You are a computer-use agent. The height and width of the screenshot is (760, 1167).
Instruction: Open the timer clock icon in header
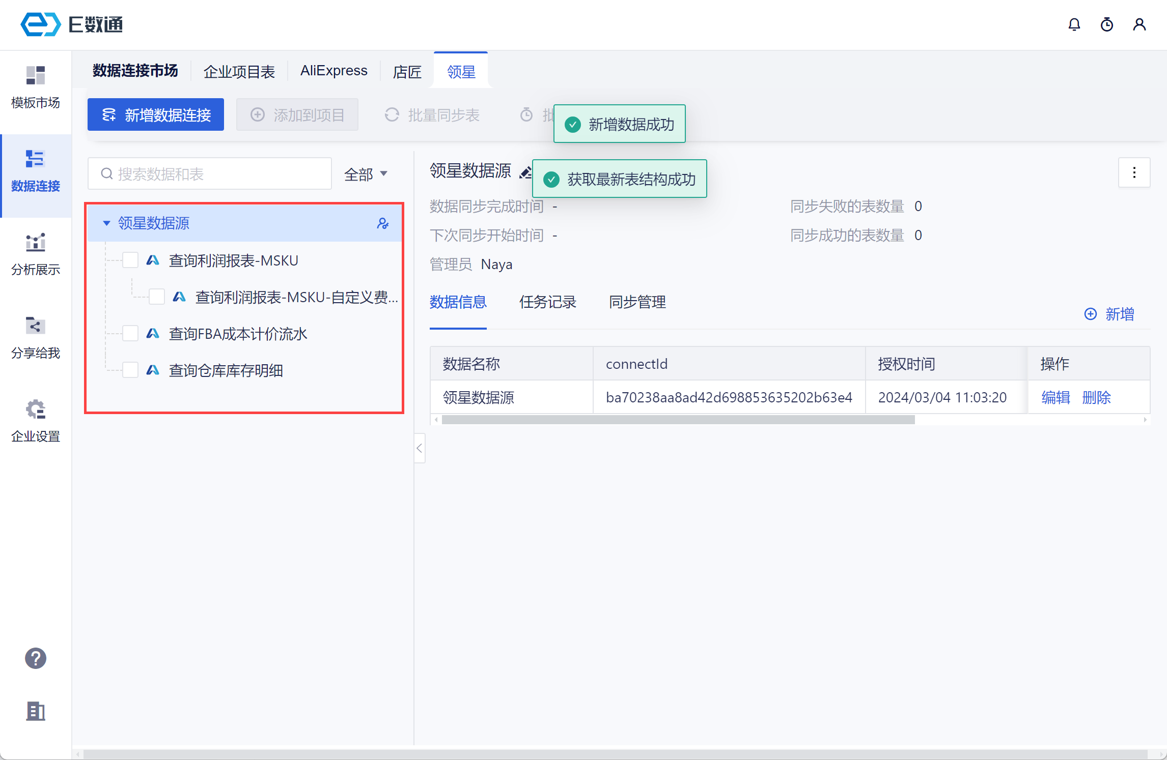(1106, 24)
